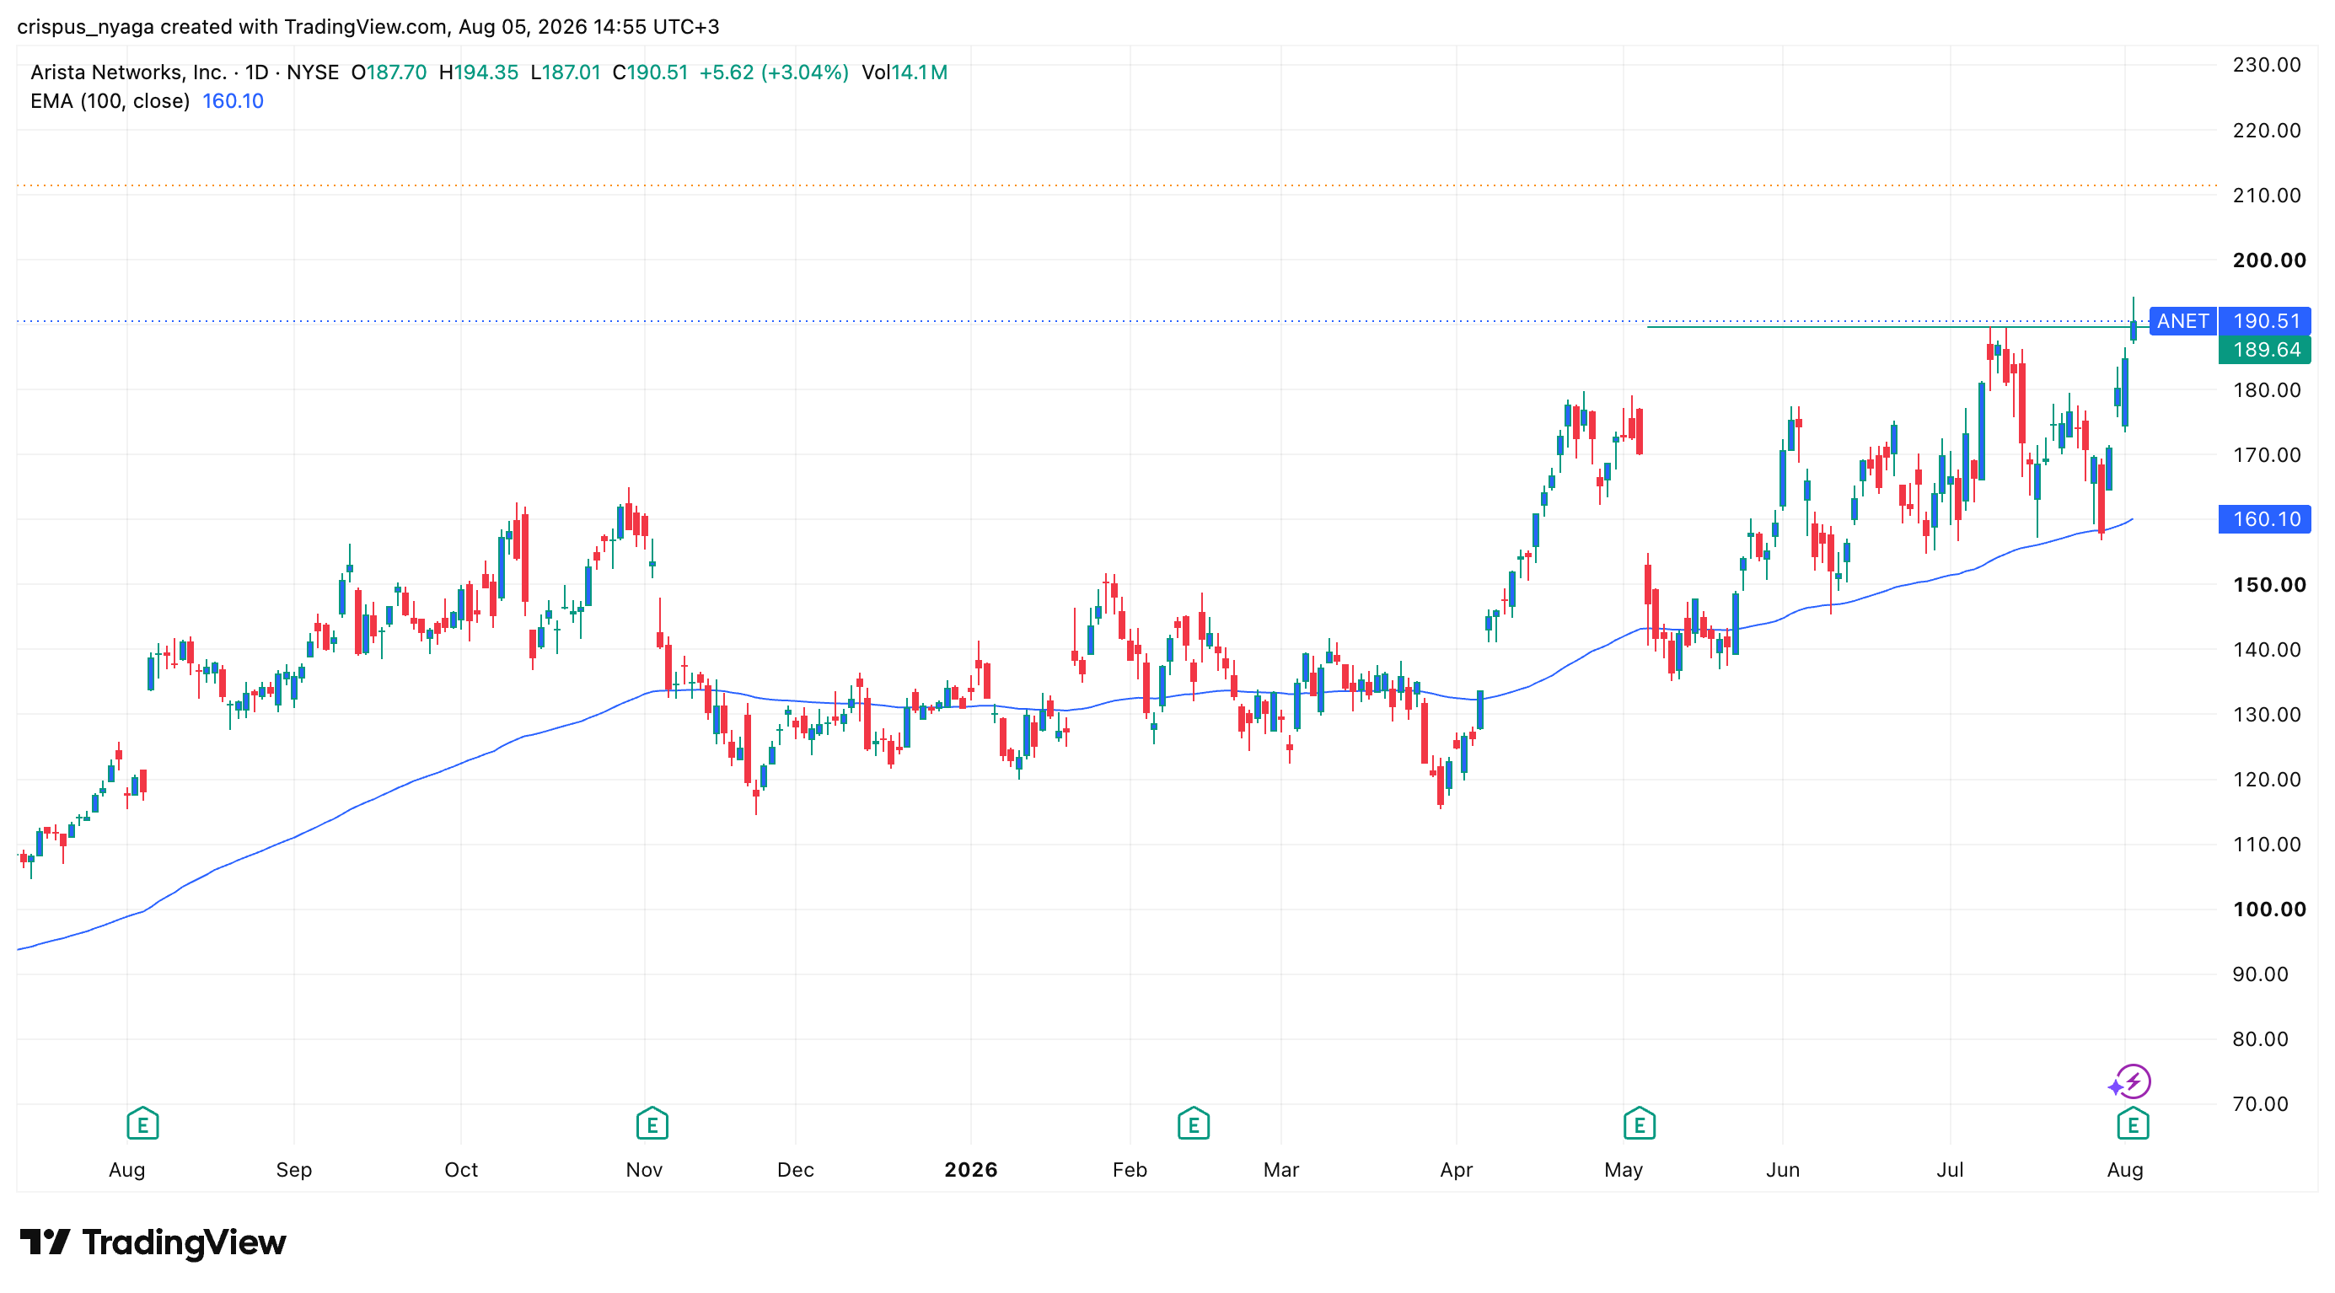Click the 200.00 price axis label
This screenshot has width=2335, height=1293.
[2269, 260]
